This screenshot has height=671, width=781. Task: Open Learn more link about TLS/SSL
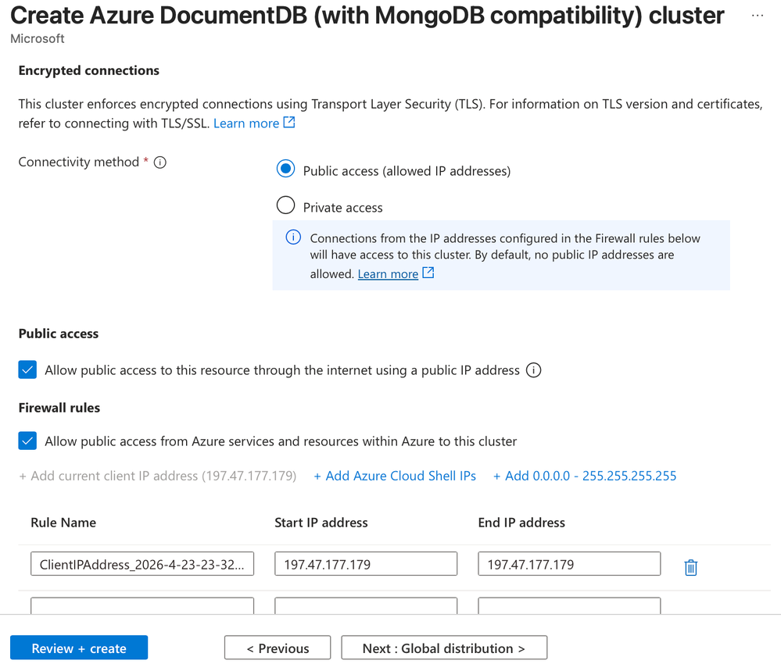(246, 123)
